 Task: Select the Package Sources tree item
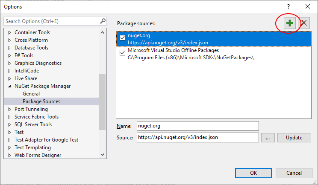point(41,101)
